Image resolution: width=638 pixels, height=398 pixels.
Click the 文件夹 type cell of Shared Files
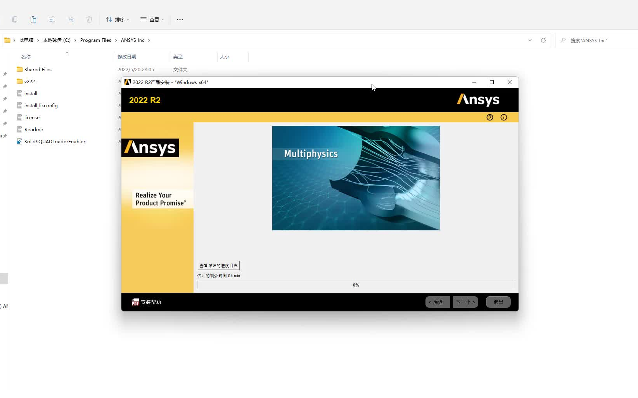[x=180, y=70]
